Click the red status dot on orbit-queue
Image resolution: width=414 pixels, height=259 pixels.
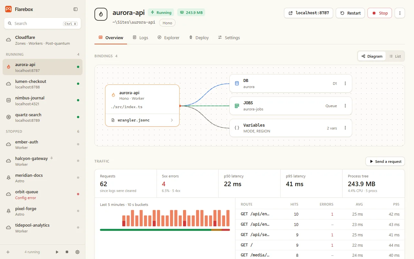click(78, 194)
